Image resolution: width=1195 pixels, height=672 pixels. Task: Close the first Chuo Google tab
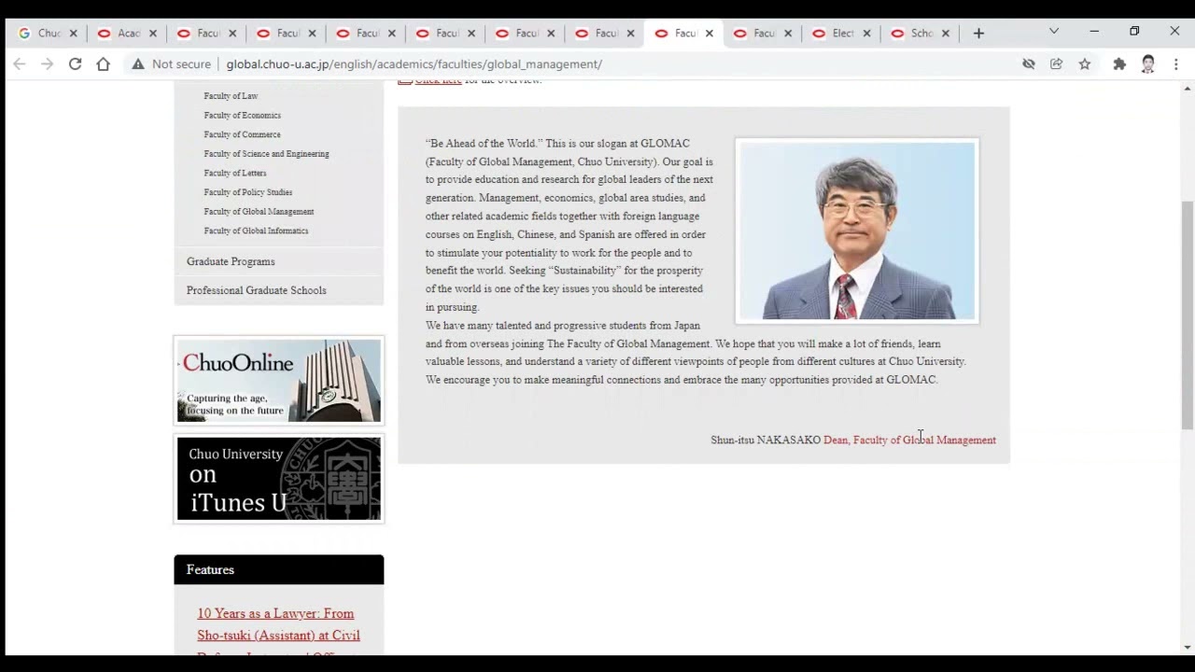pos(73,34)
